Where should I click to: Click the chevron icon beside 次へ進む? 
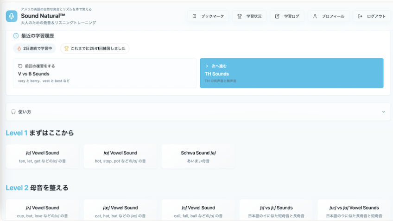click(207, 66)
